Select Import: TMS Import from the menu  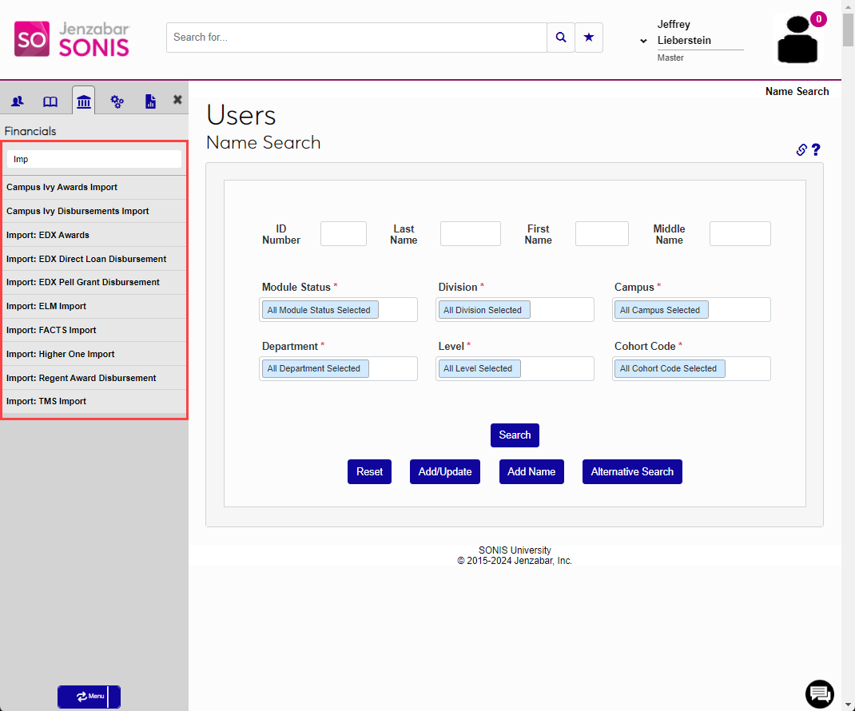44,401
